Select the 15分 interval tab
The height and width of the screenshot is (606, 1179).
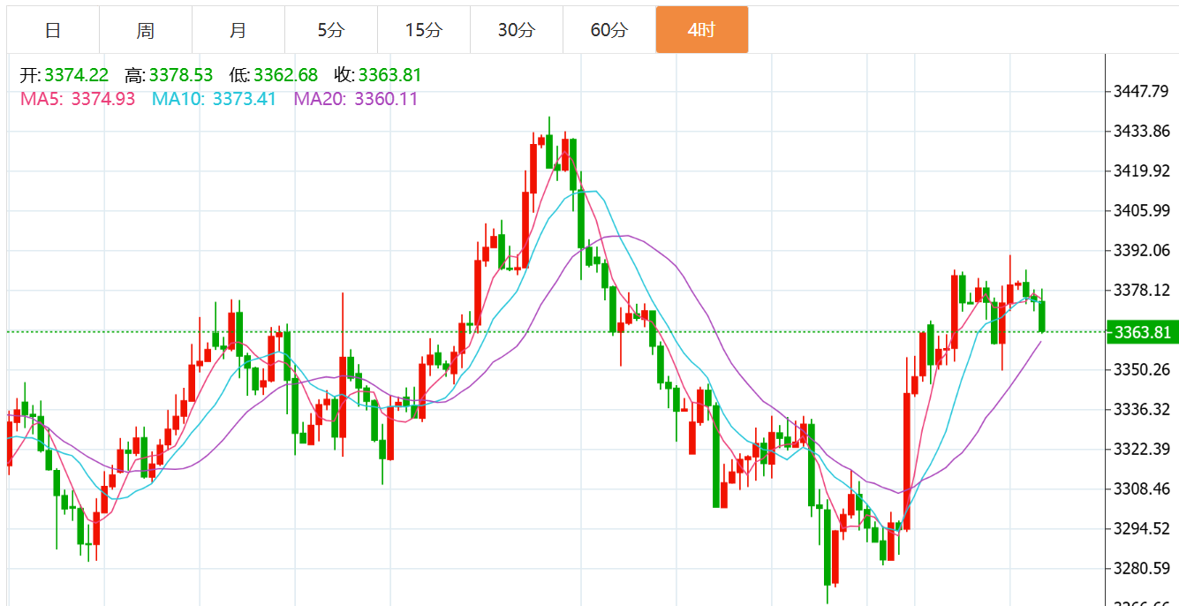click(424, 30)
